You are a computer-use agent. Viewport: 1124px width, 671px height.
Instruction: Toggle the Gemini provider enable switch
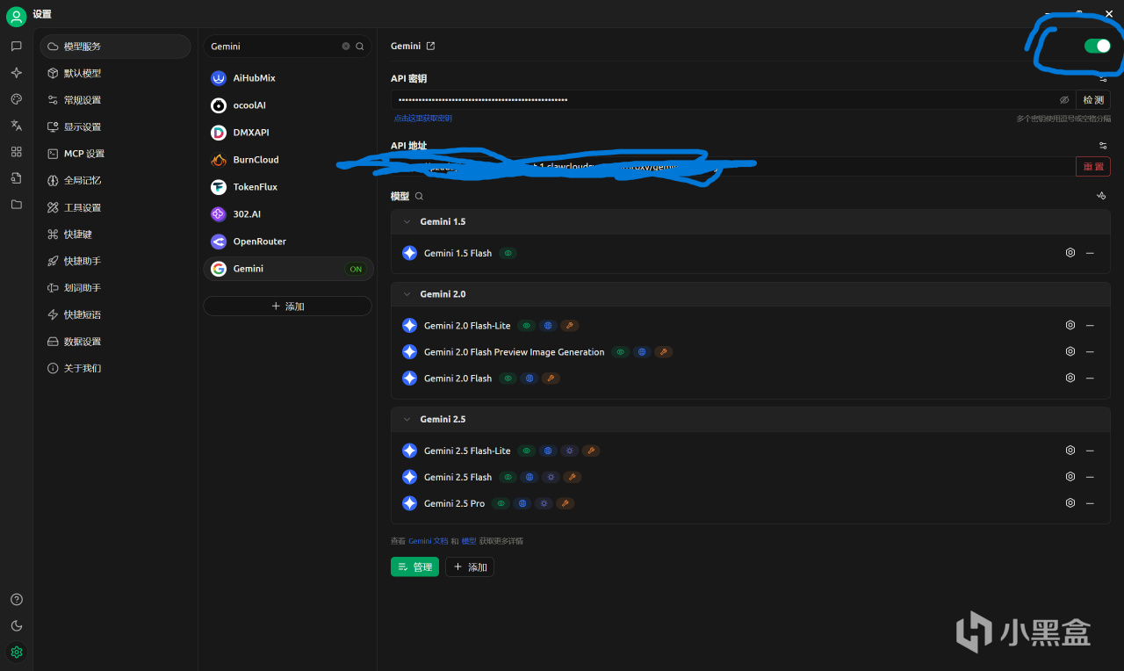click(x=1098, y=46)
